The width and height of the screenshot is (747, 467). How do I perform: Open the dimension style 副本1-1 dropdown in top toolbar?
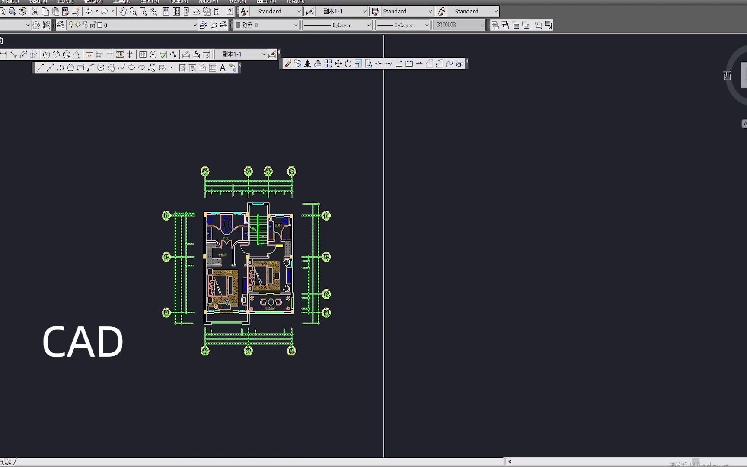point(364,12)
